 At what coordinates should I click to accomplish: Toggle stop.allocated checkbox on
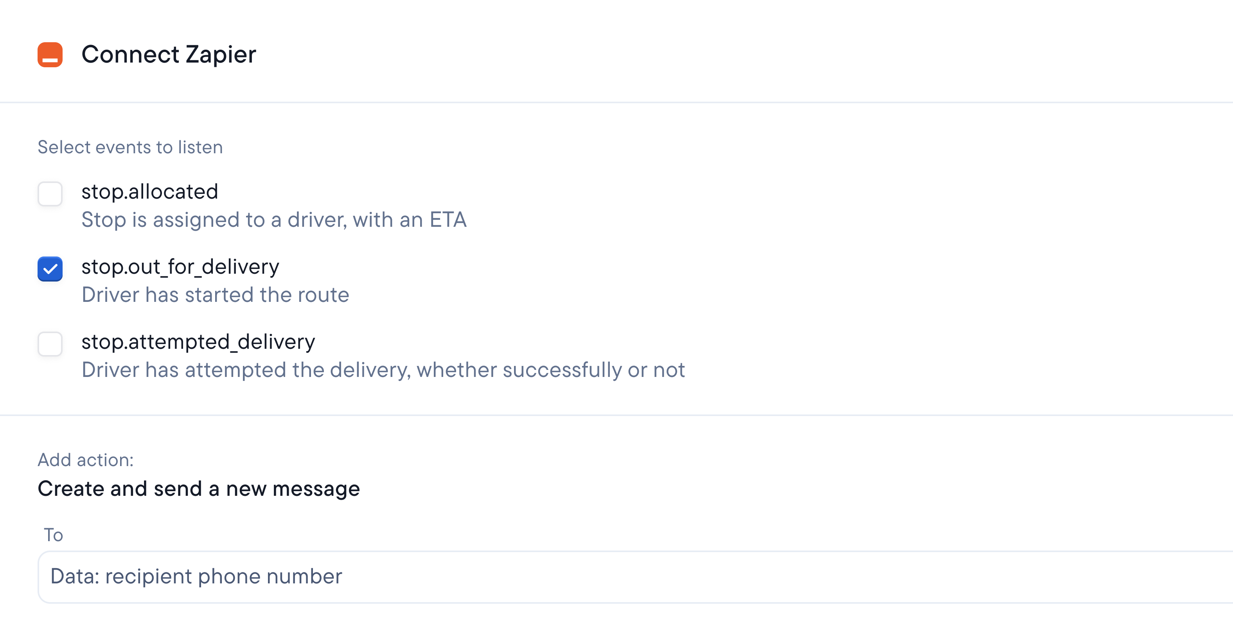(50, 194)
